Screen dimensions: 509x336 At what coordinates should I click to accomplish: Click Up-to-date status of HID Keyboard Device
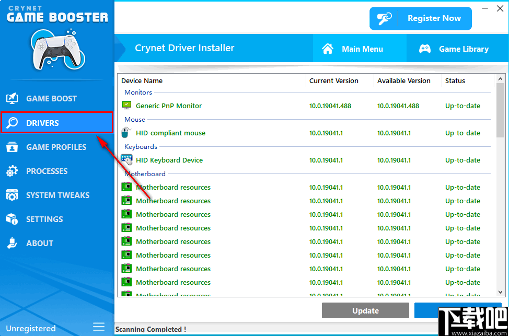(x=462, y=160)
